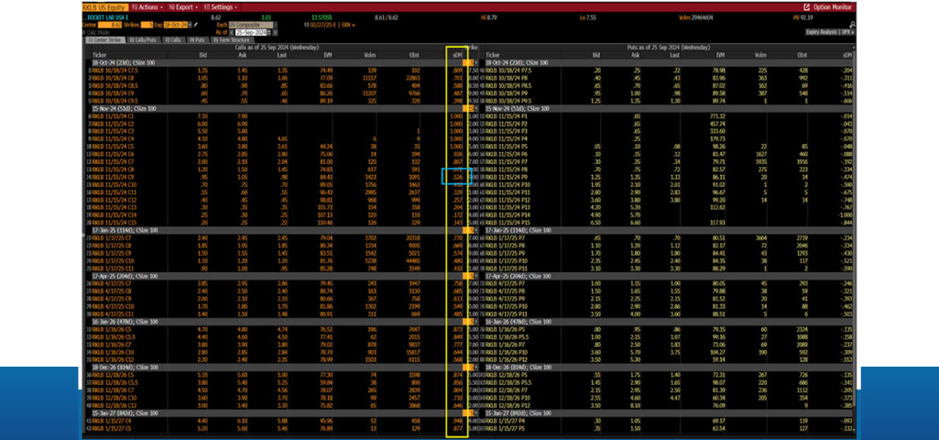This screenshot has height=440, width=939.
Task: Toggle the Calc Mode checkbox
Action: (x=86, y=33)
